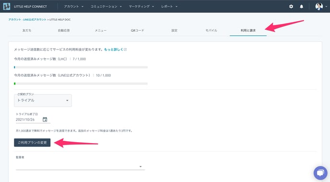330x182 pixels.
Task: Open the コミュニケーション menu
Action: coord(106,6)
